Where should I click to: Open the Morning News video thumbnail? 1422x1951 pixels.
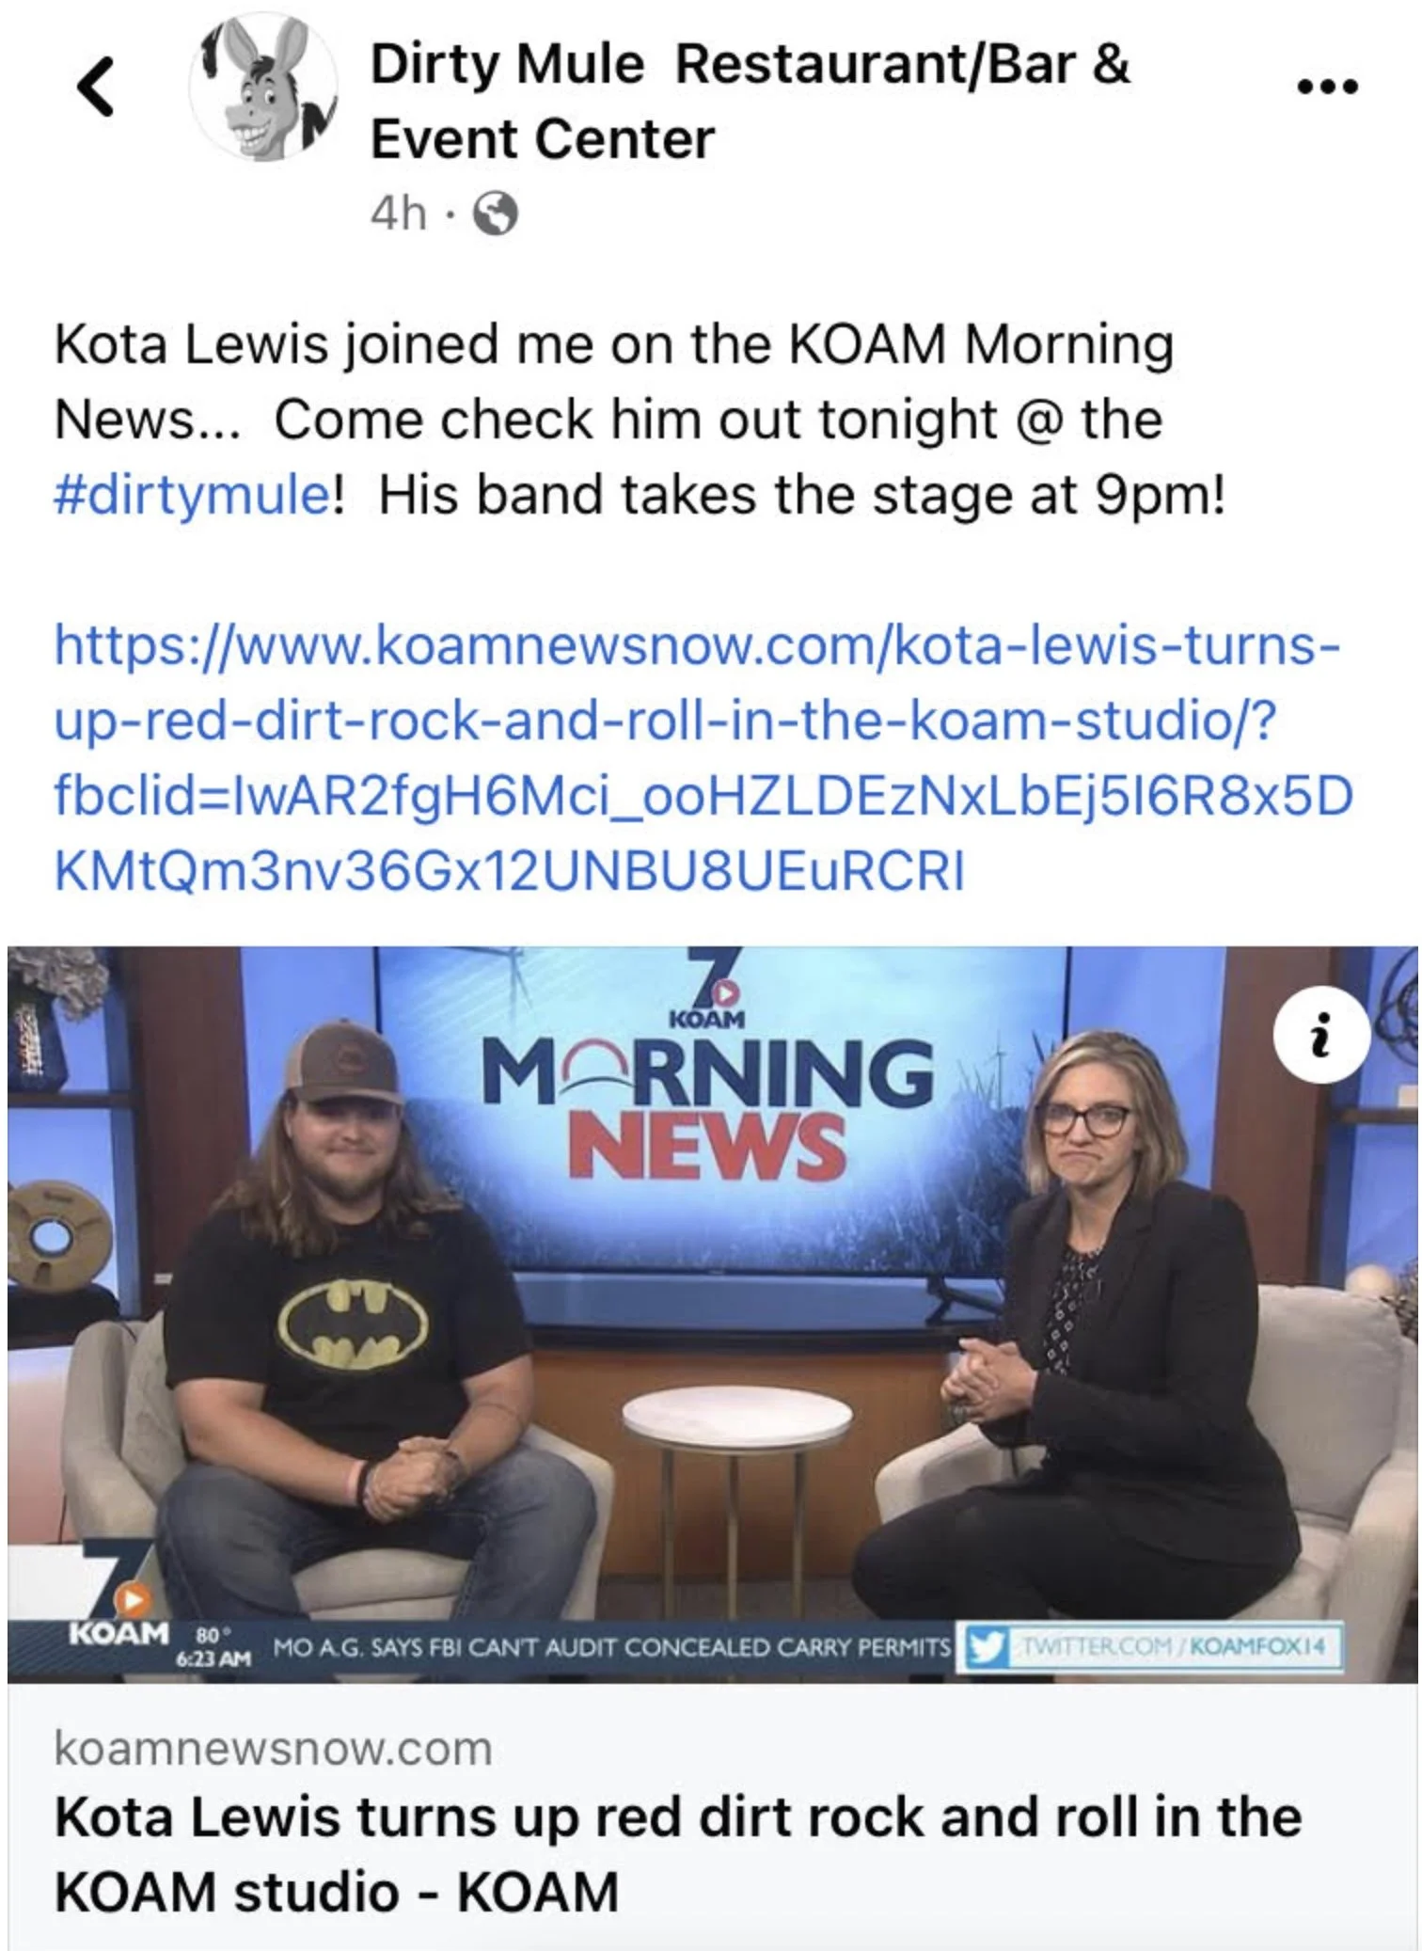coord(712,1314)
